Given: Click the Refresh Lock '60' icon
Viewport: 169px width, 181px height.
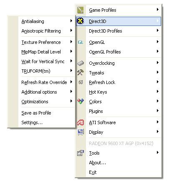Looking at the screenshot, I should 81,82.
